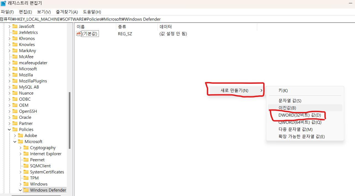
Task: Click the Windows Defender folder icon
Action: pyautogui.click(x=26, y=190)
